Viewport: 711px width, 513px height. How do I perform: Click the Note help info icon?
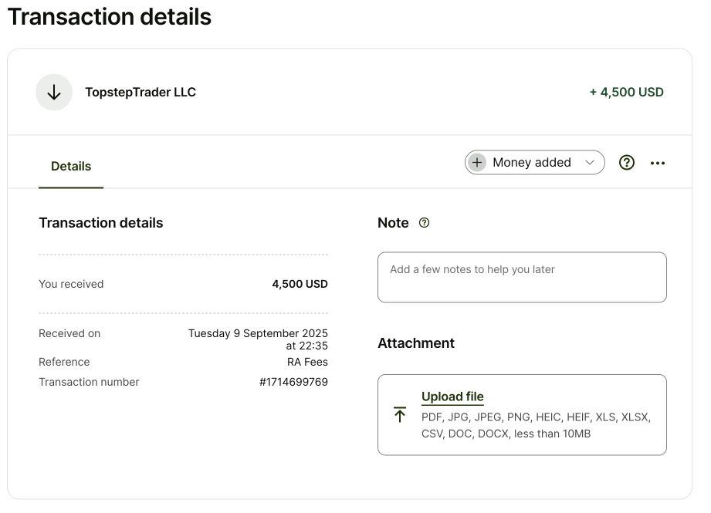point(424,223)
